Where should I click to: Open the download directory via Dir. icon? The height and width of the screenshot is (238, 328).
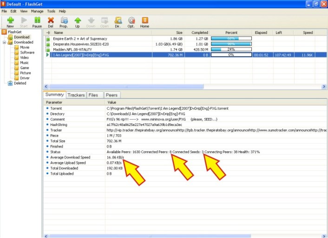click(x=118, y=22)
